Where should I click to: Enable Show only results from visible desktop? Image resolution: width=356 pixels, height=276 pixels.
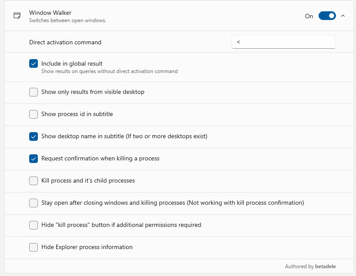[x=34, y=92]
